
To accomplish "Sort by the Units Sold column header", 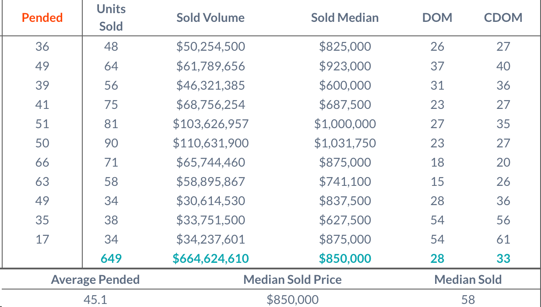I will pos(111,18).
